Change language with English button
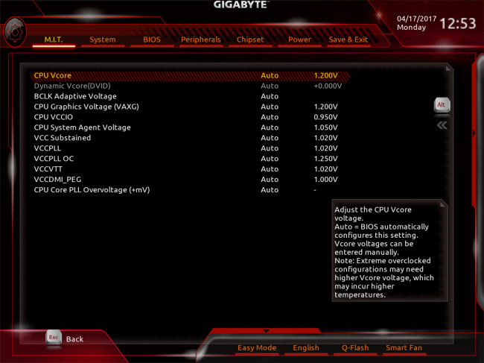This screenshot has width=484, height=363. pyautogui.click(x=306, y=348)
